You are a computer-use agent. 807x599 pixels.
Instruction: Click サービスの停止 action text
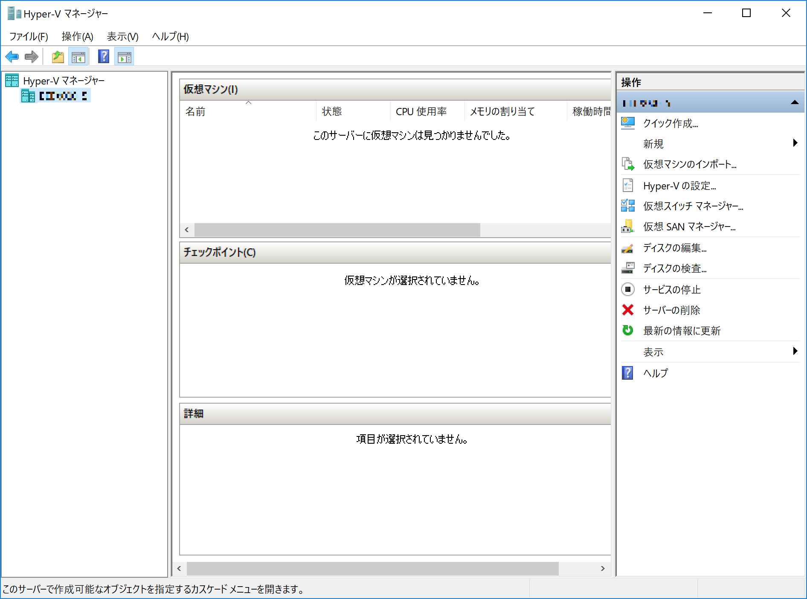[x=672, y=290]
